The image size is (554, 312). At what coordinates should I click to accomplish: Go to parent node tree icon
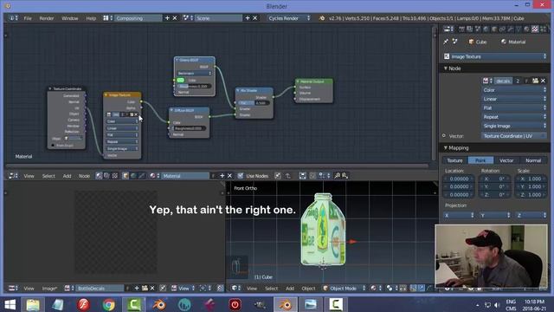[288, 176]
